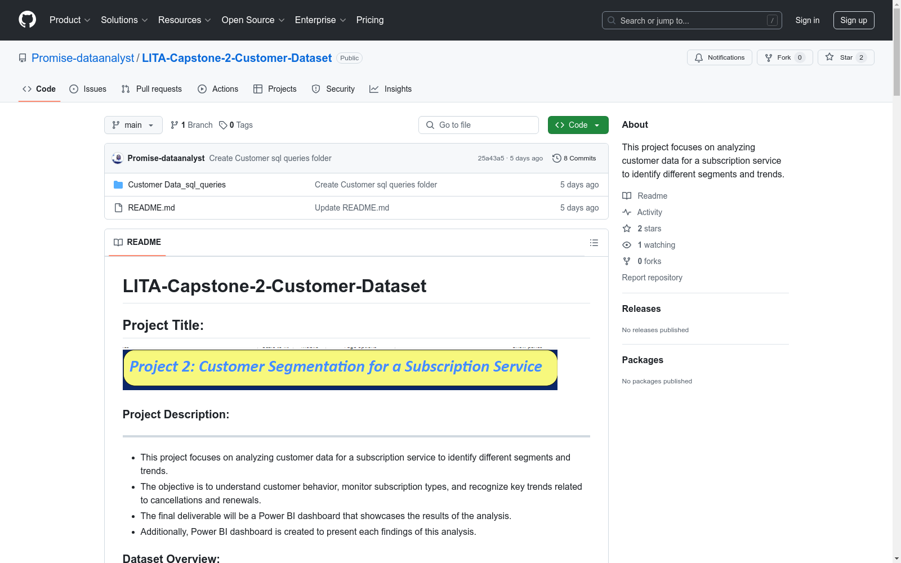Expand the Enterprise menu
The width and height of the screenshot is (901, 563).
[320, 20]
